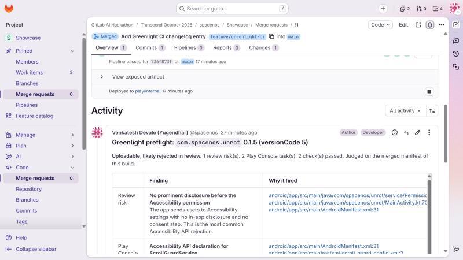Open the Code dropdown button
The image size is (463, 260).
click(x=380, y=25)
